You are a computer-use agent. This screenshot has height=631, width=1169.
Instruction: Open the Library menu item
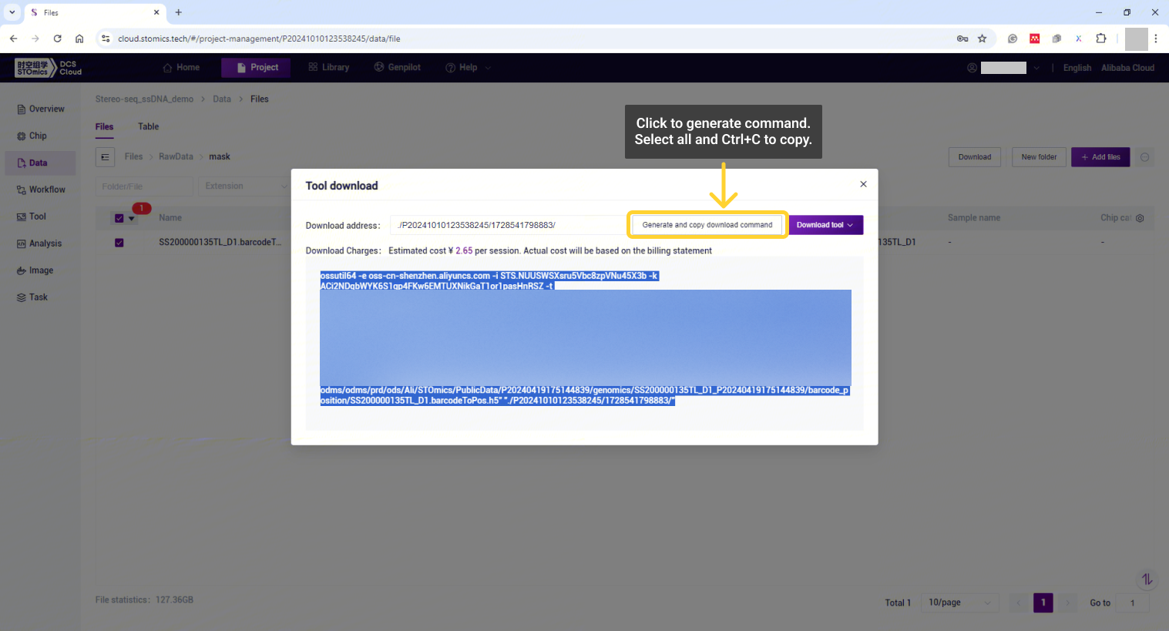[x=329, y=68]
